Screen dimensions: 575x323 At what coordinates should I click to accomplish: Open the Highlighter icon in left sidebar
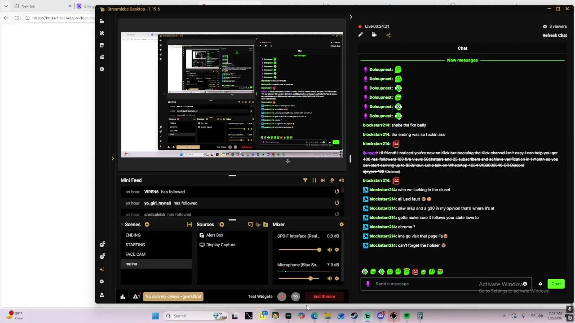(102, 57)
